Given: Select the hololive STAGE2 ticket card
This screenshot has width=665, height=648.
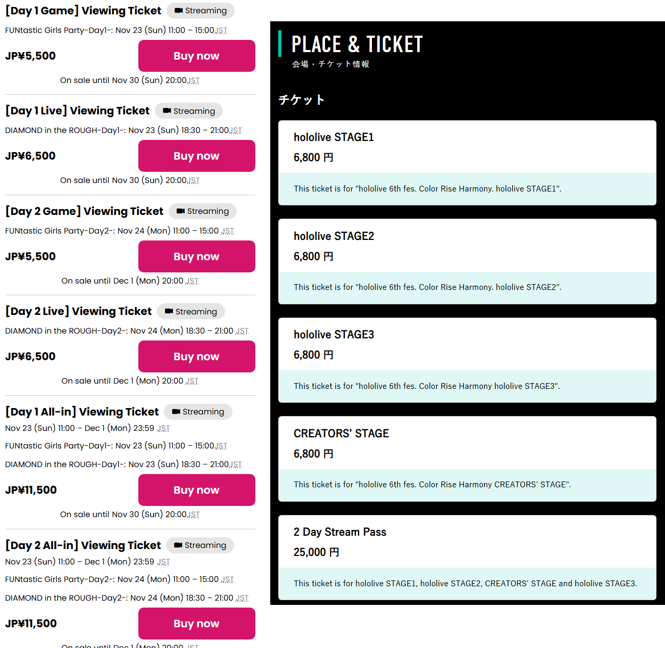Looking at the screenshot, I should [467, 261].
